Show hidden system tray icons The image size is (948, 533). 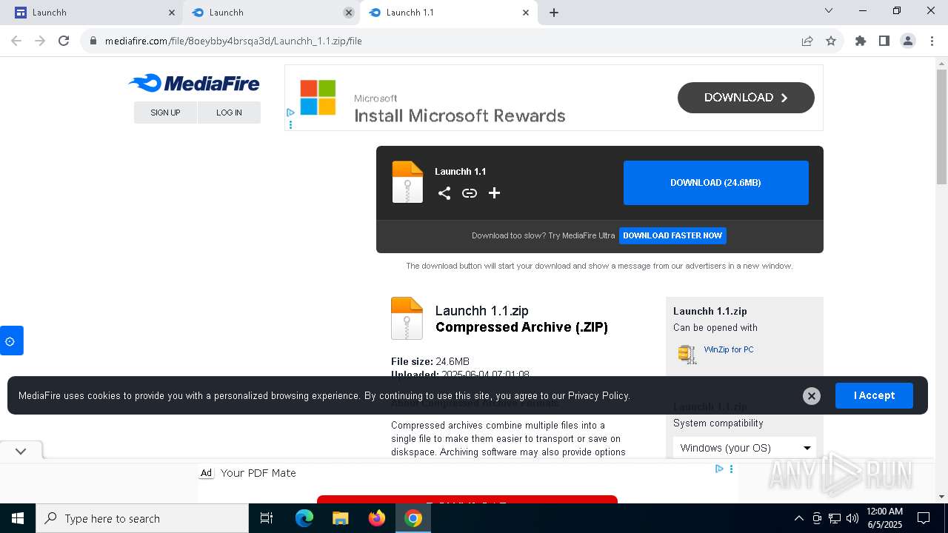[x=798, y=519]
